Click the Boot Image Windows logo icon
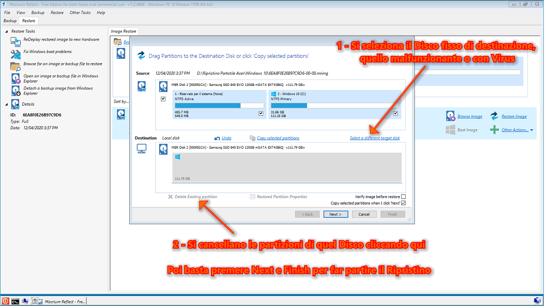Viewport: 547px width, 306px height. coord(450,130)
